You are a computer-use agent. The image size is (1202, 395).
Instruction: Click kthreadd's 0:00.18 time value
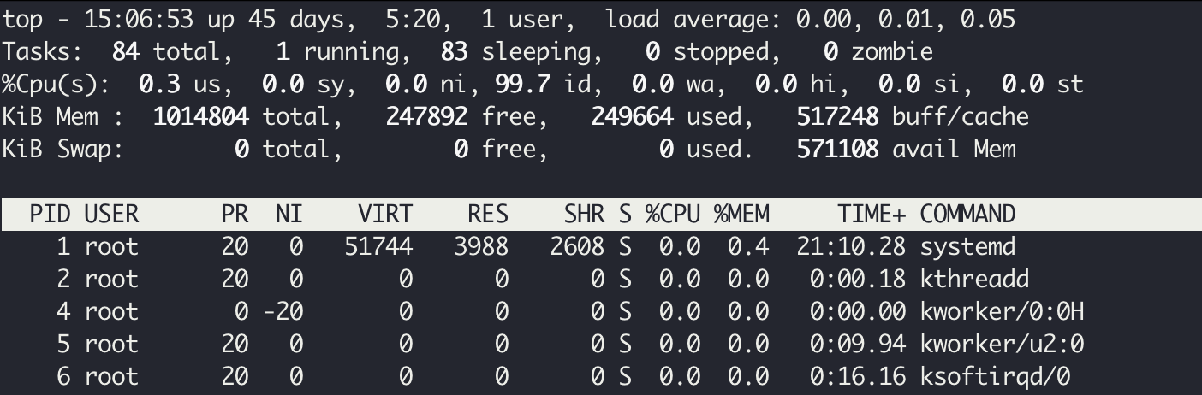coord(857,280)
